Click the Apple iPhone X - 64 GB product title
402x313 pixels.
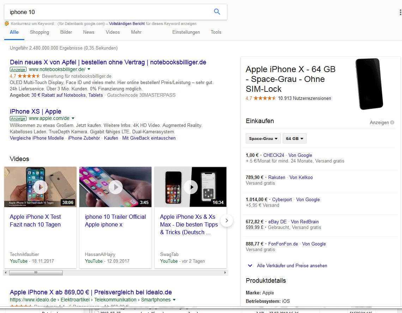[291, 79]
